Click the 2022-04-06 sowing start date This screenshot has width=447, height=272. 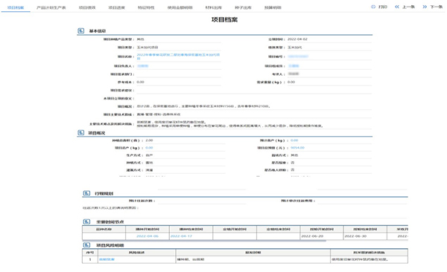[x=148, y=236]
